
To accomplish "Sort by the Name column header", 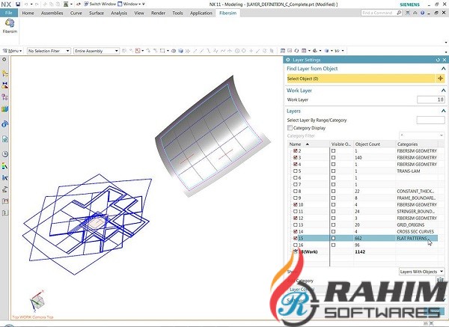I will tap(308, 144).
